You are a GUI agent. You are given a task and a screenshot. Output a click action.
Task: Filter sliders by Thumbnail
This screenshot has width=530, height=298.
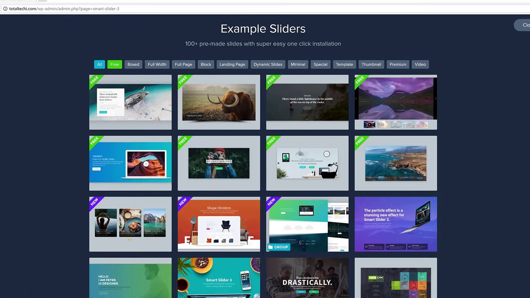371,64
